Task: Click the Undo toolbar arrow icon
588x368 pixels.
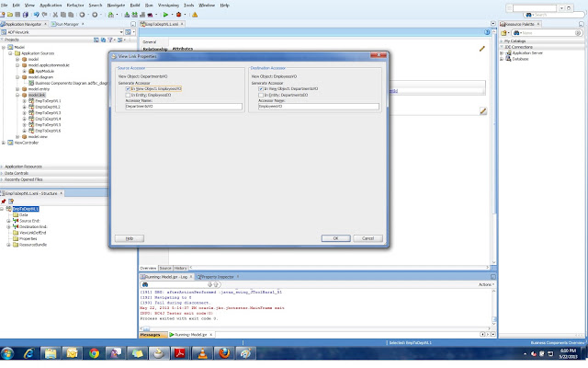Action: [37, 15]
